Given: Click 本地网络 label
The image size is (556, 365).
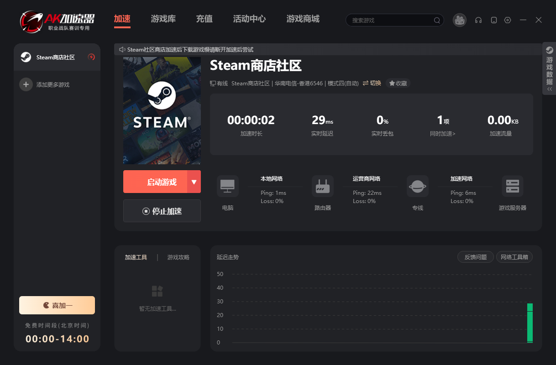Looking at the screenshot, I should tap(272, 179).
